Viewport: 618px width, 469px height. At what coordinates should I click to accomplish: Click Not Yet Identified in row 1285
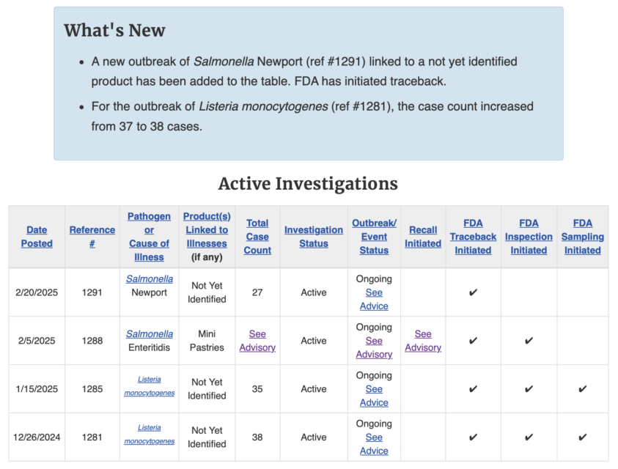click(x=207, y=389)
